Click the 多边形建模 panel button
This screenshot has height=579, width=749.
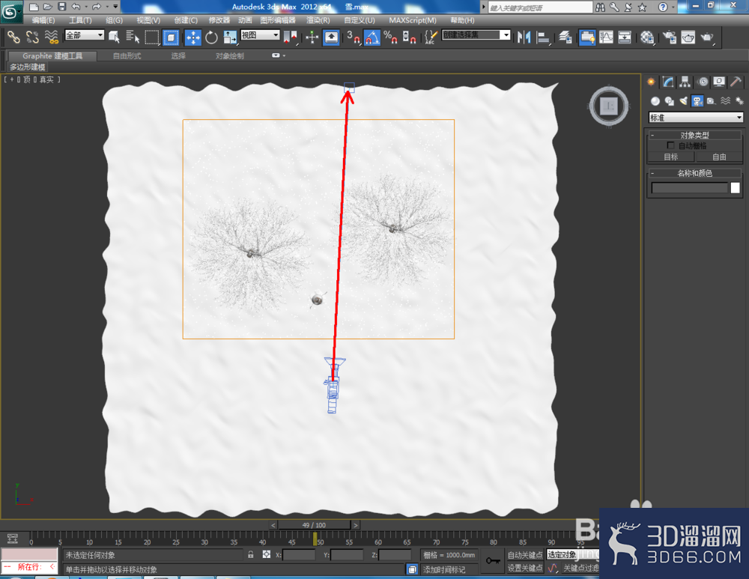coord(28,67)
